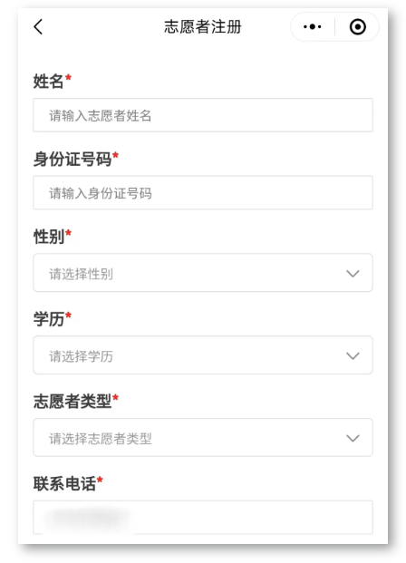Click the 姓名 field label
406x563 pixels.
pyautogui.click(x=48, y=81)
